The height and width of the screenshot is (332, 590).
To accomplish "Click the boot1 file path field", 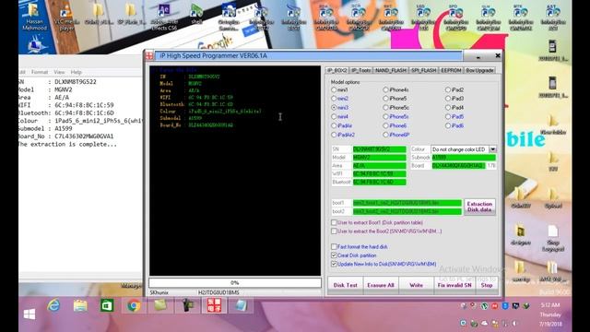I will [407, 203].
